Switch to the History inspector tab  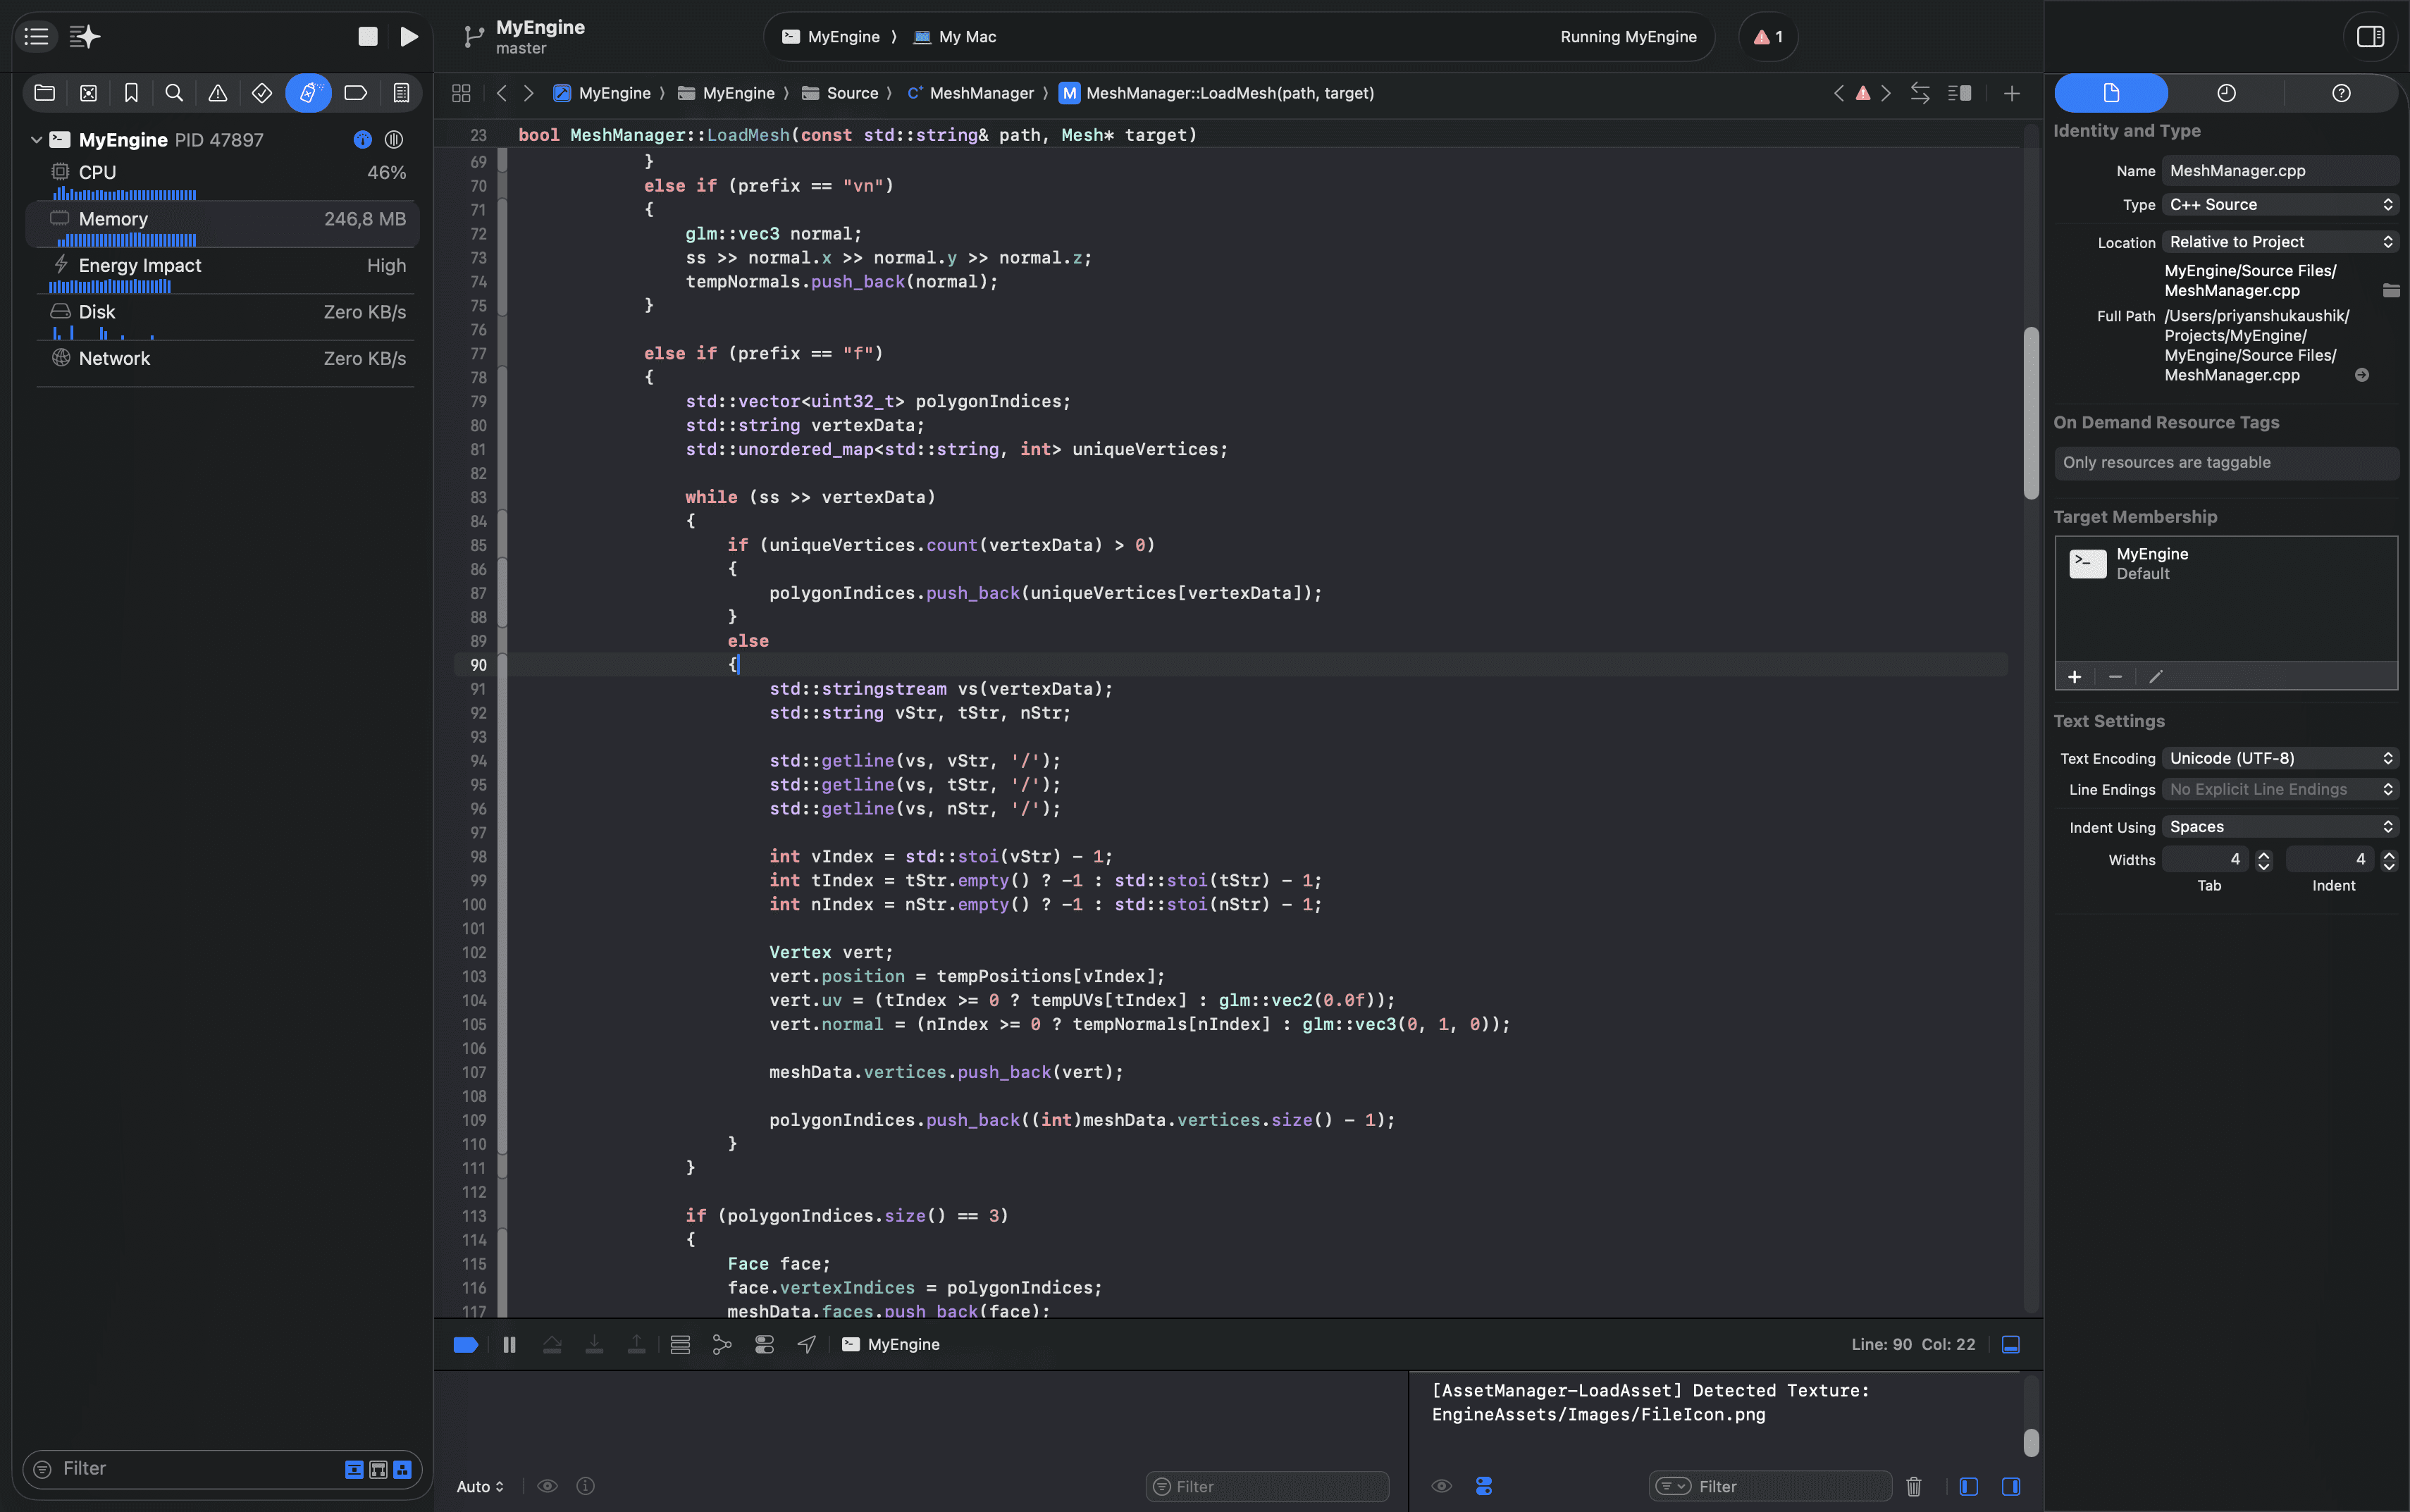[2226, 93]
